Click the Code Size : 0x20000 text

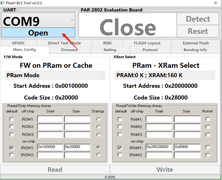pos(51,98)
